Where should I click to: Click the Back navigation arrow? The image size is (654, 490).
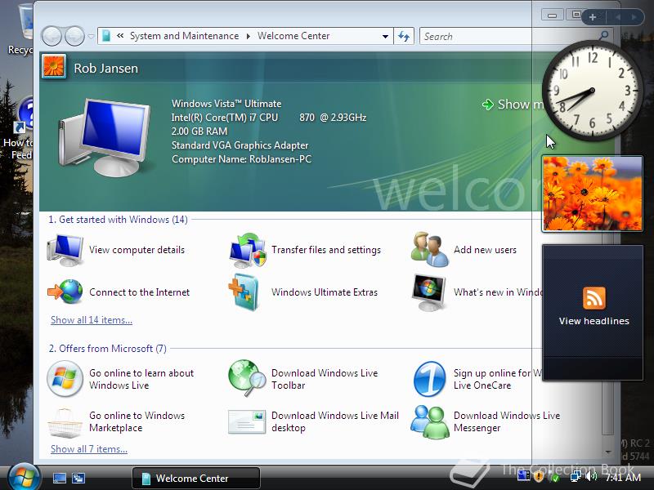[52, 36]
